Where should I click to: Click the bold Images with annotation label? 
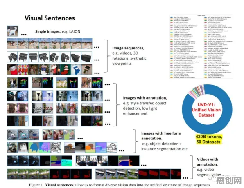coord(145,98)
